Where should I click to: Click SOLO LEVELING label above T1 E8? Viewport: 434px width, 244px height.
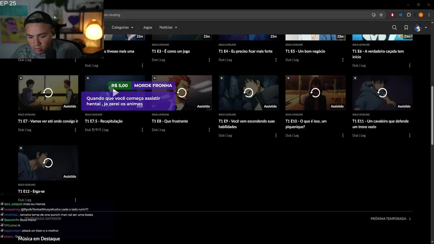(160, 115)
